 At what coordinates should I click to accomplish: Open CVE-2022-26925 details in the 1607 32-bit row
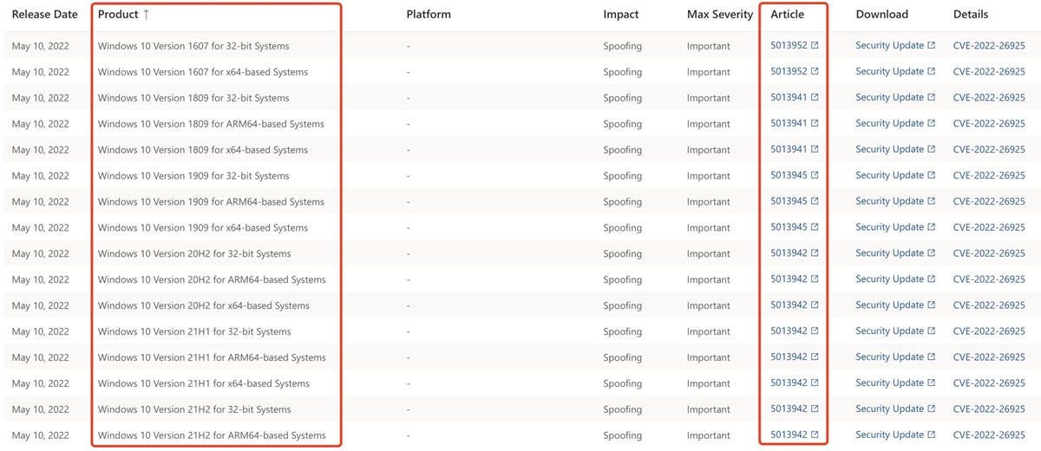989,46
